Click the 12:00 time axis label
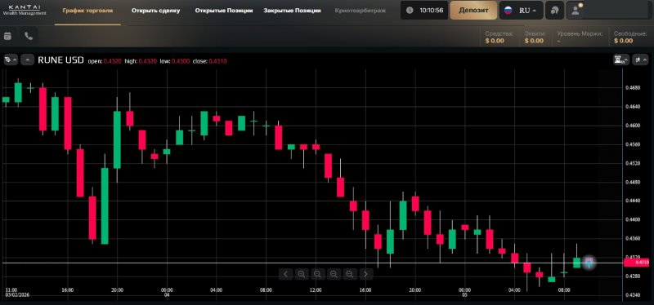This screenshot has height=305, width=654. [316, 290]
